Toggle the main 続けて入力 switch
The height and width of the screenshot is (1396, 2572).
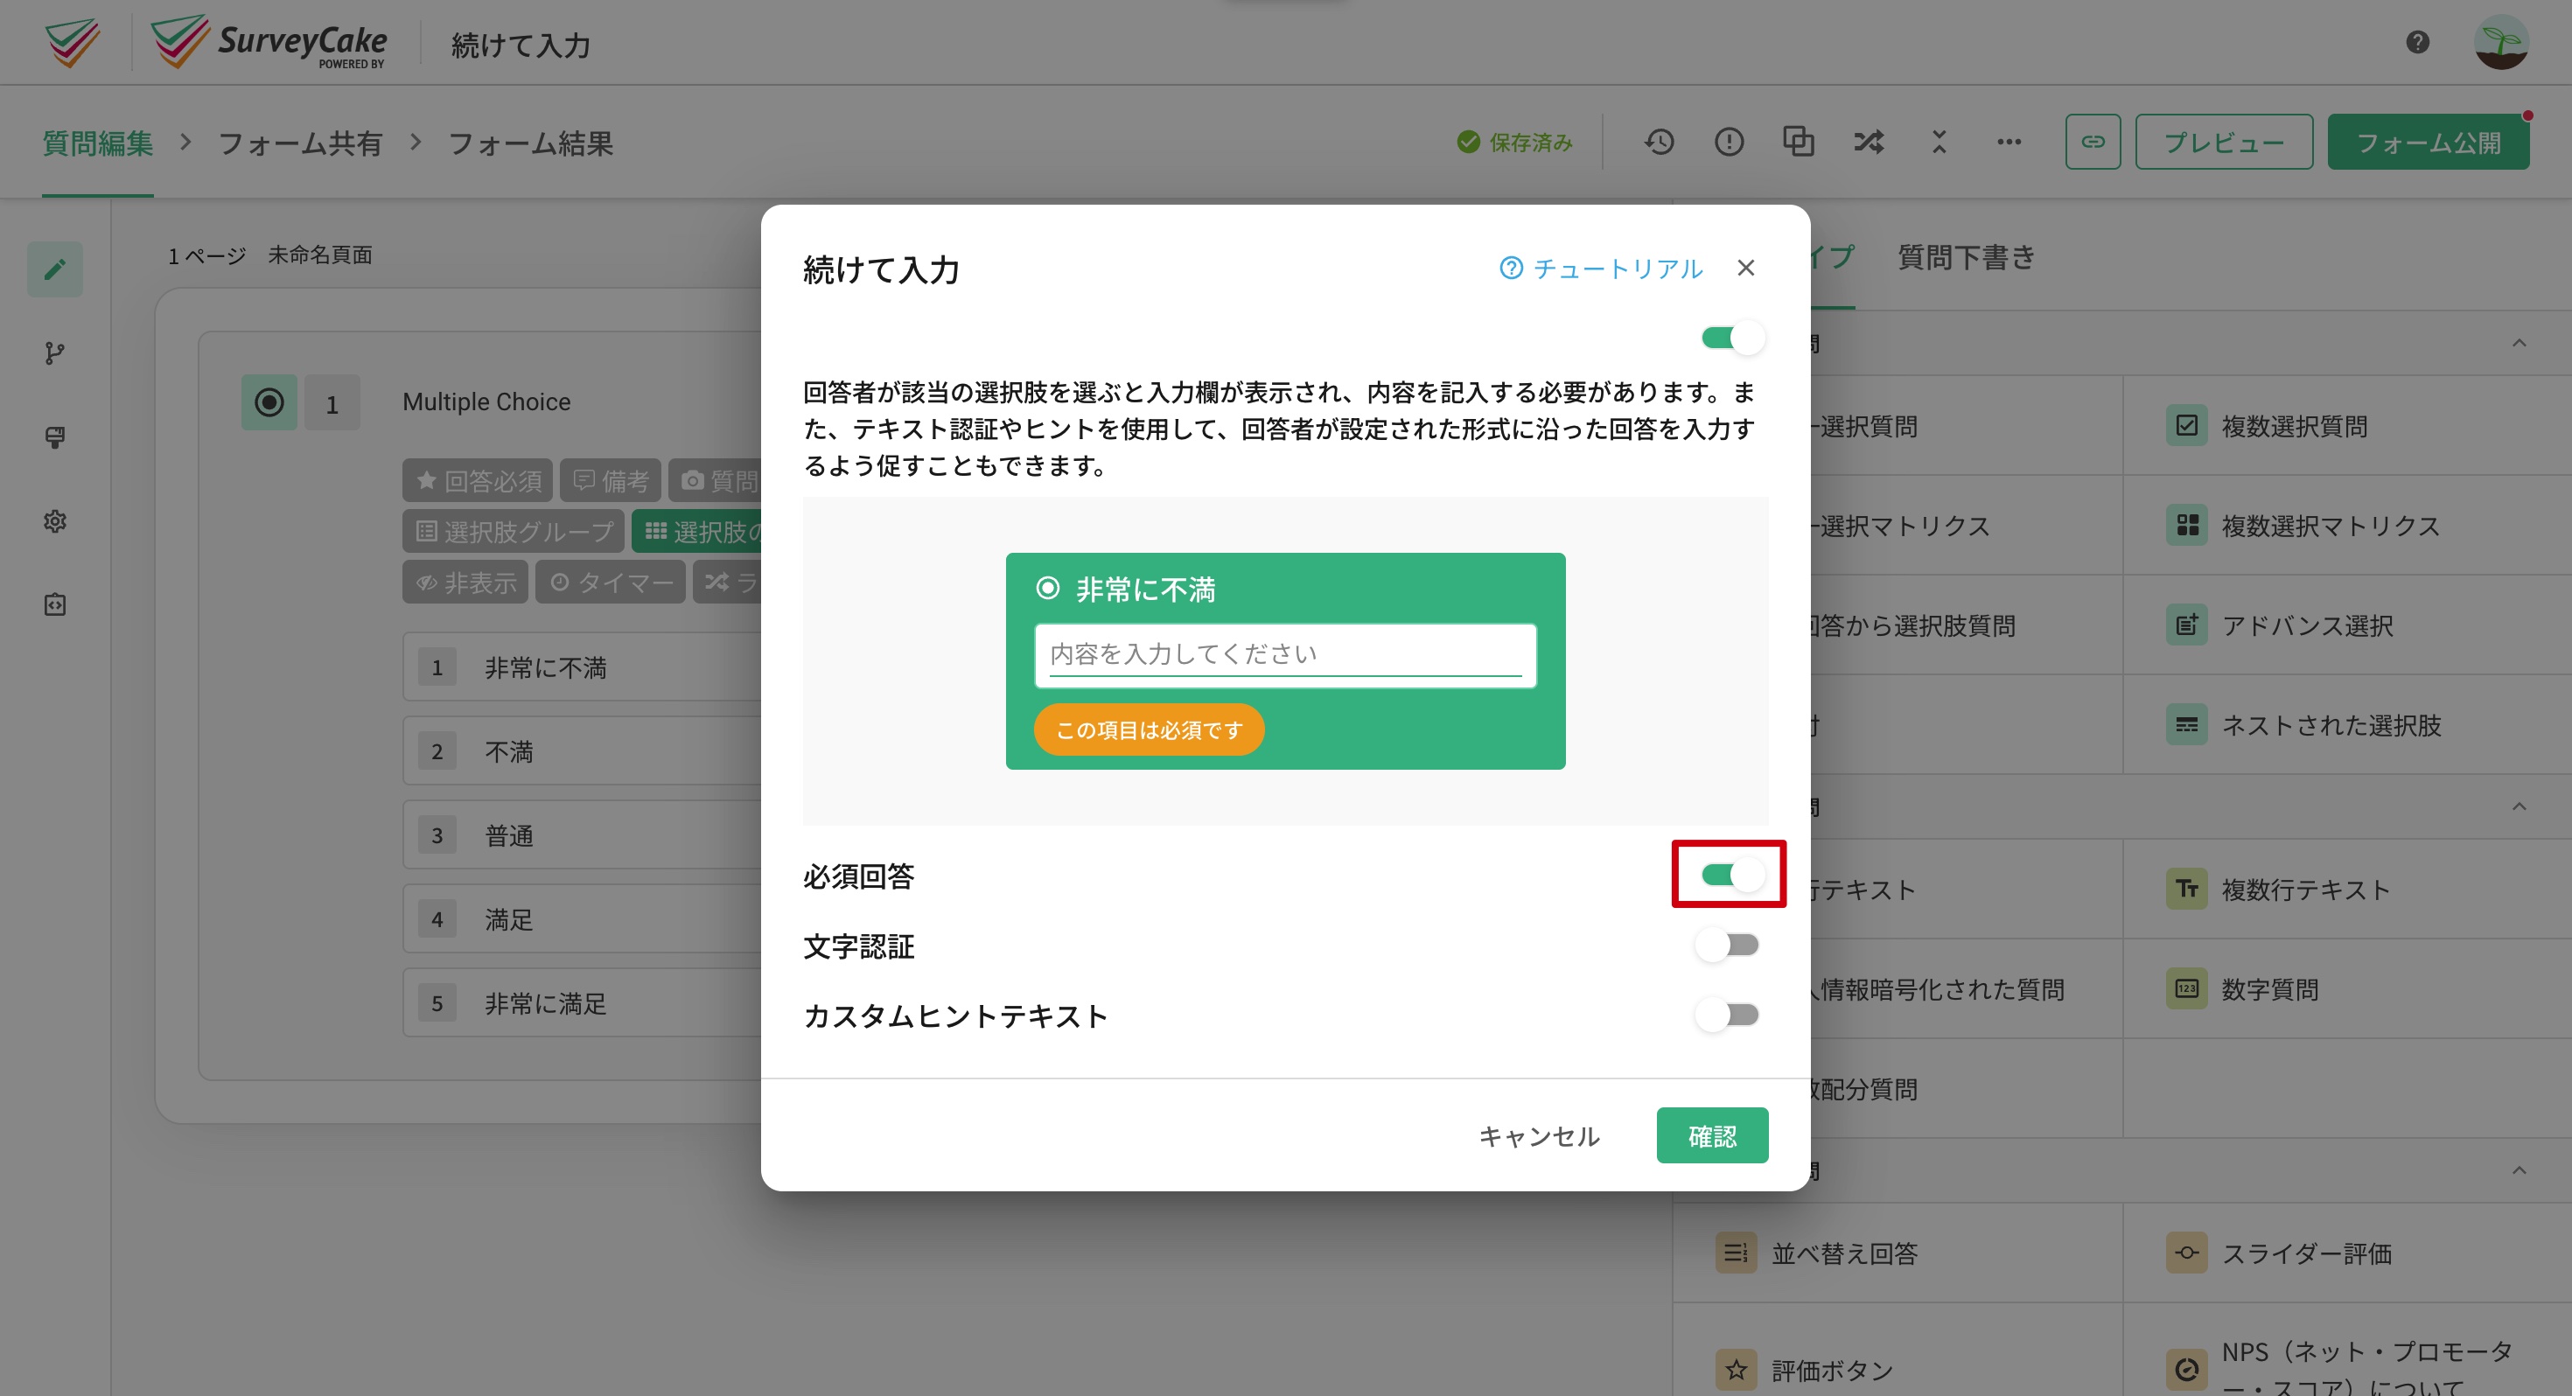(1732, 338)
